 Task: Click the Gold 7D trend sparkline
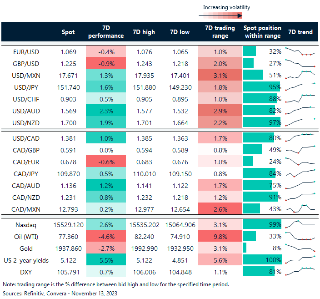click(x=300, y=248)
